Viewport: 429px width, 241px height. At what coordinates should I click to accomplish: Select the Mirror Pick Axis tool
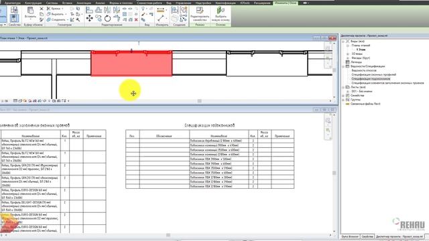click(x=107, y=10)
